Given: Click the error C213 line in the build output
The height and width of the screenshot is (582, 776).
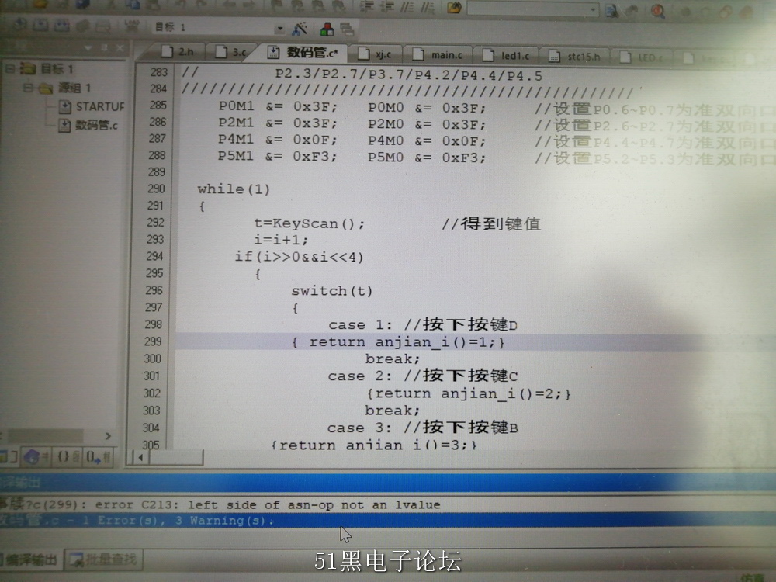Looking at the screenshot, I should pyautogui.click(x=220, y=505).
